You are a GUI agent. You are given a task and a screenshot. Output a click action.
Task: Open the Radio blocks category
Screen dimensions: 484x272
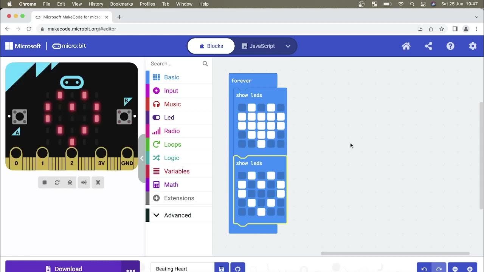click(179, 131)
